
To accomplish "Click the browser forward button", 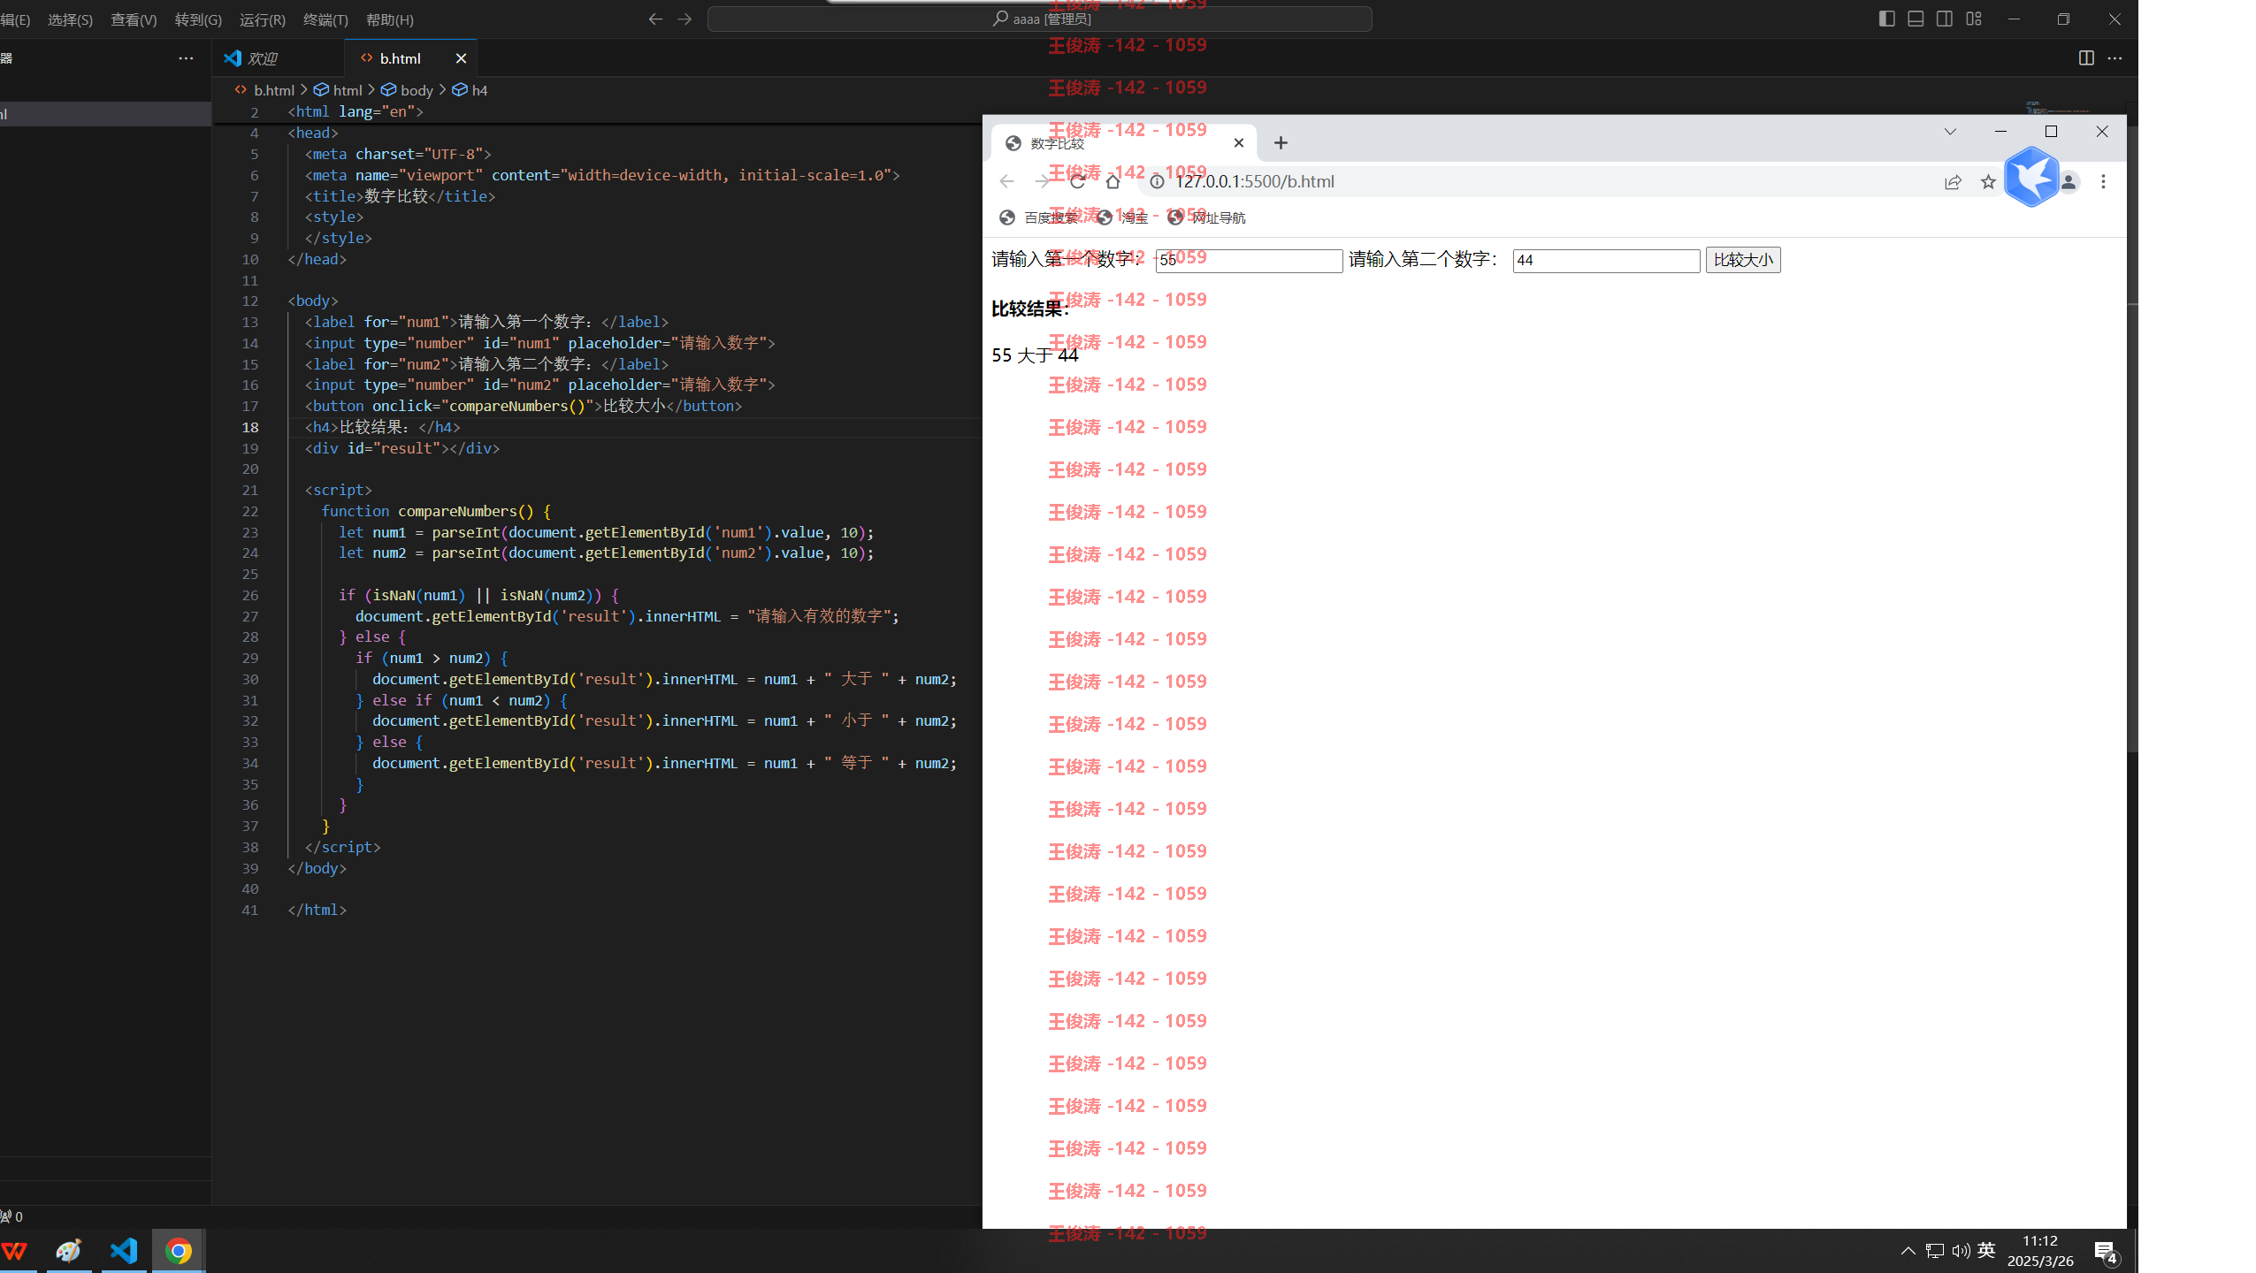I will tap(1043, 181).
